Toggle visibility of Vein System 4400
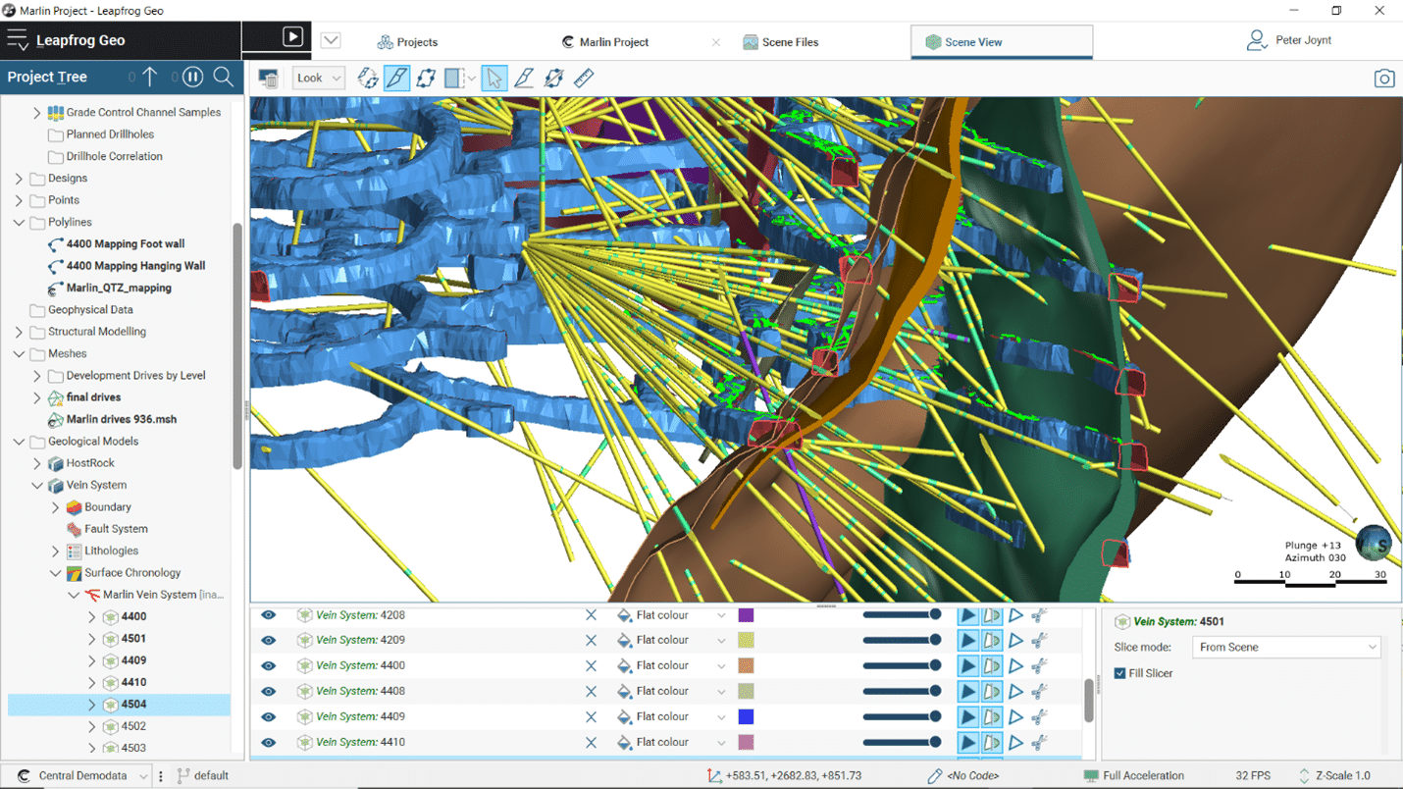 coord(268,665)
